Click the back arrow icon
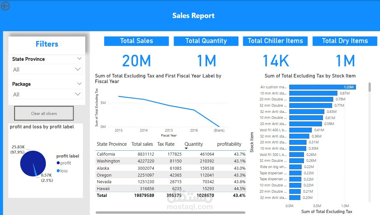380x215 pixels. pyautogui.click(x=5, y=6)
